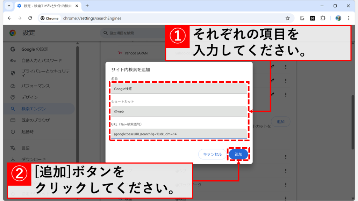Open the Chrome three-dot menu
The image size is (358, 201).
(349, 18)
